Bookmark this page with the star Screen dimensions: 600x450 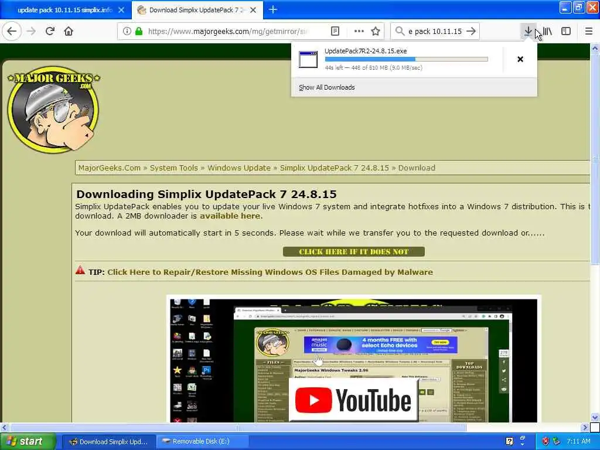tap(376, 31)
